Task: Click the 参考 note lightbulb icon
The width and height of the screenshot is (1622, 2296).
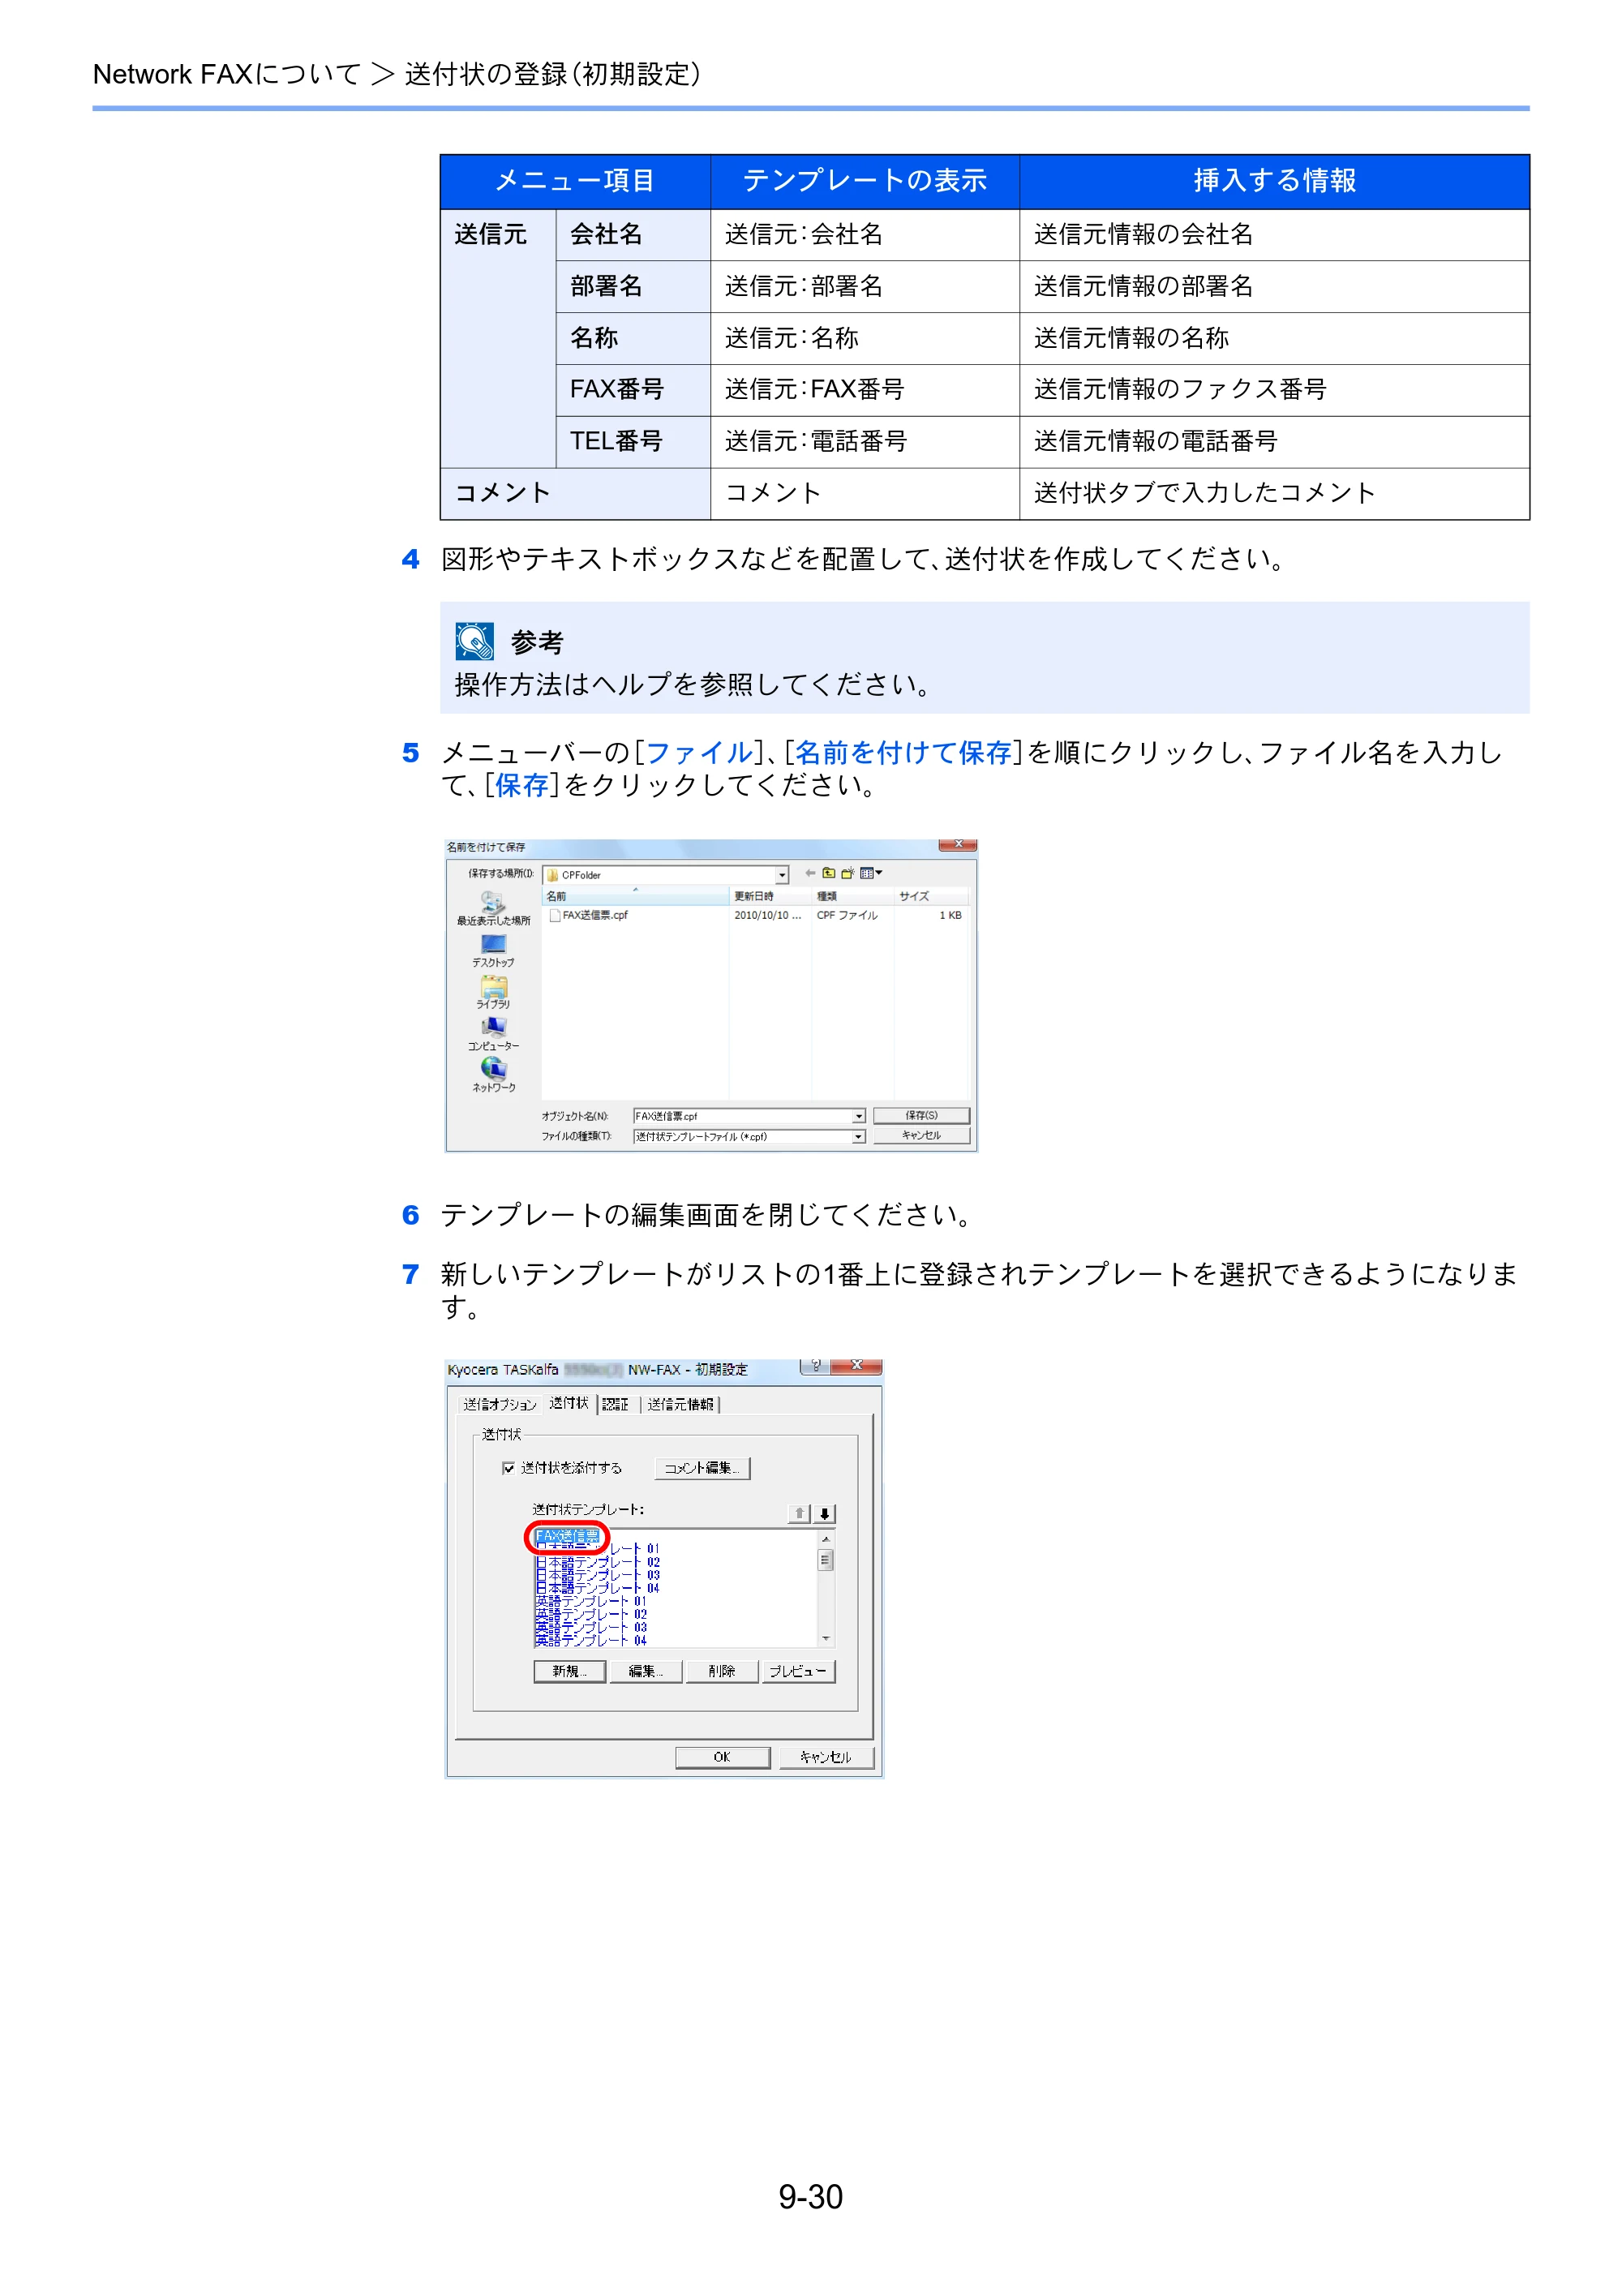Action: click(x=474, y=641)
